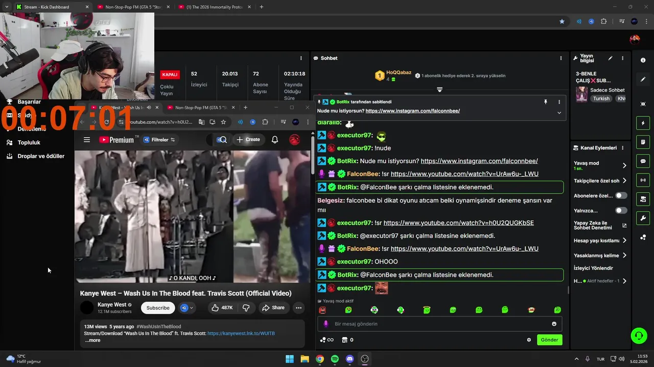Open Spotify from the taskbar
This screenshot has width=654, height=367.
click(335, 359)
